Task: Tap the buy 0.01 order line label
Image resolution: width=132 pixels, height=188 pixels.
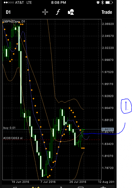Action: (x=9, y=128)
